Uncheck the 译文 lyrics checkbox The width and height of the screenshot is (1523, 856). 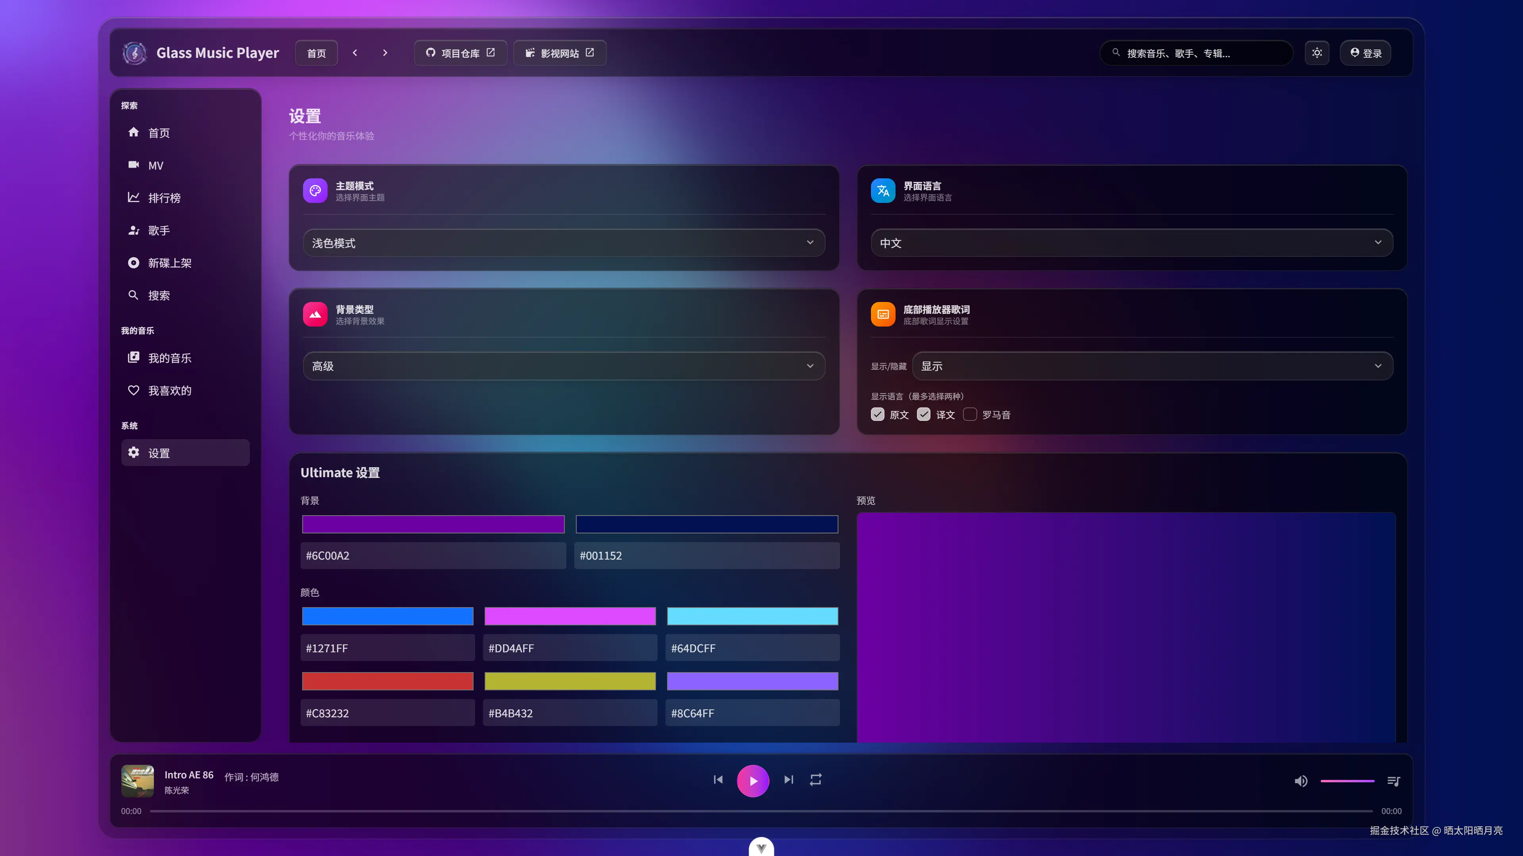pyautogui.click(x=923, y=415)
